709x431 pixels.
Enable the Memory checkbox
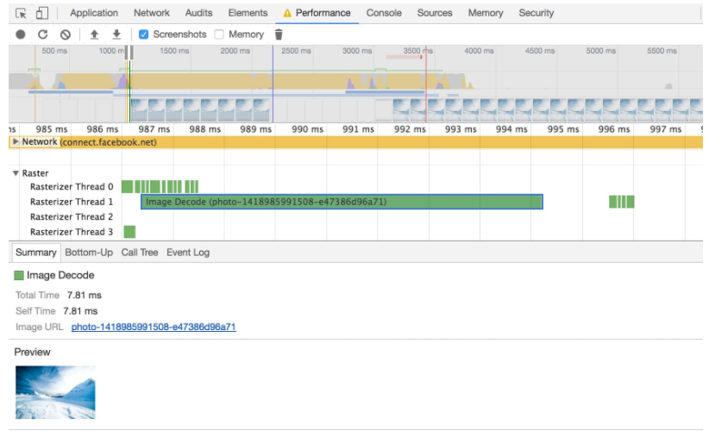(219, 34)
